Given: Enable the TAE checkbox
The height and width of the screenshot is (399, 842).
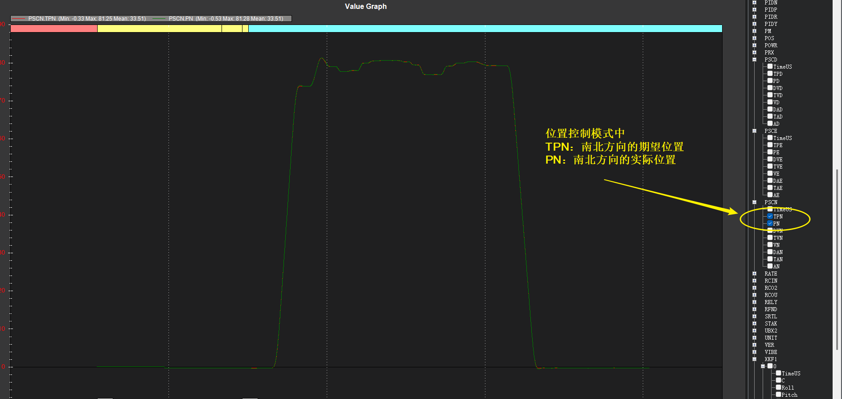Looking at the screenshot, I should coord(770,188).
